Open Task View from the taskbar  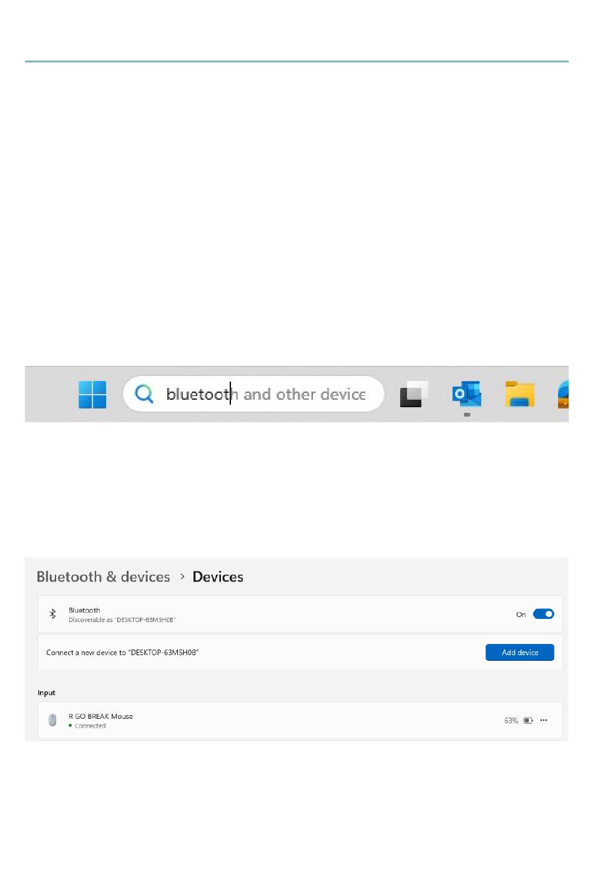coord(414,394)
